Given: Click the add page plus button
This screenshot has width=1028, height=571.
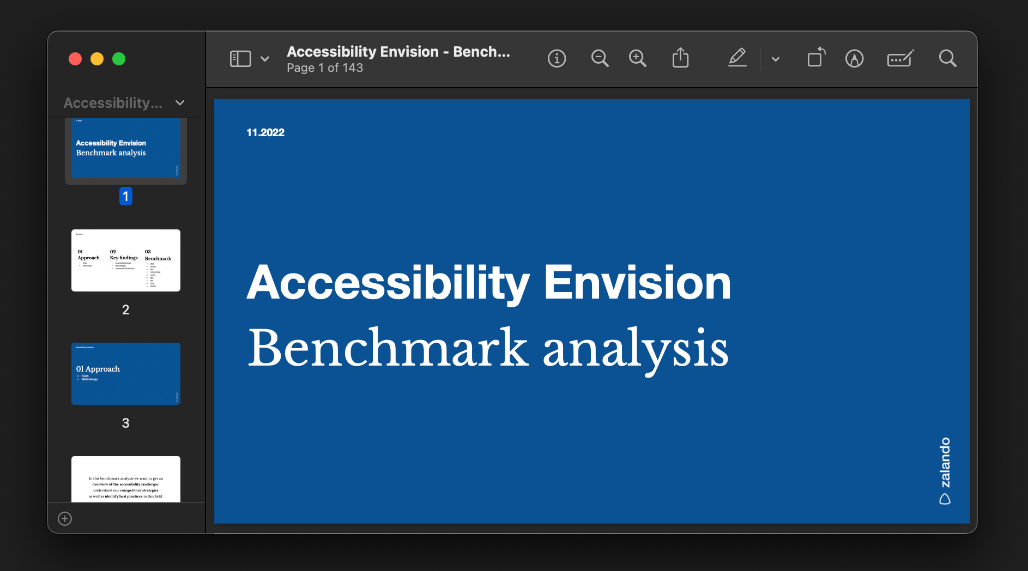Looking at the screenshot, I should [65, 519].
